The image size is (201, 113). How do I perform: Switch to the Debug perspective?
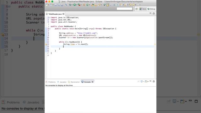(151, 9)
